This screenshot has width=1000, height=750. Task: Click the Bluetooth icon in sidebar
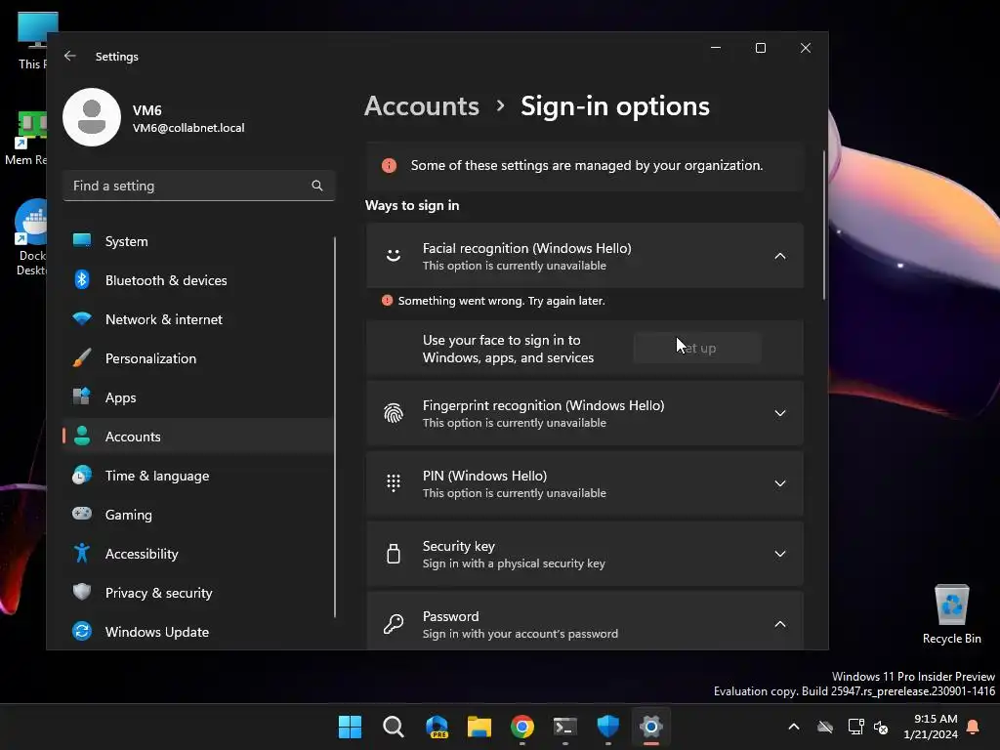click(82, 280)
